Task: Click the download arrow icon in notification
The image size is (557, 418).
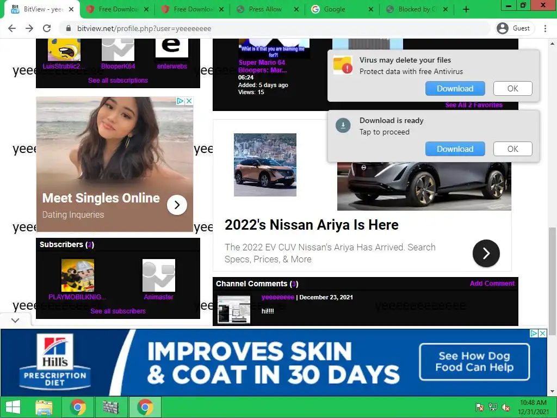Action: tap(343, 126)
